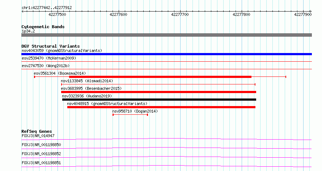Select the blue nsv4043059 variant bar
This screenshot has height=171, width=322.
[x=166, y=54]
